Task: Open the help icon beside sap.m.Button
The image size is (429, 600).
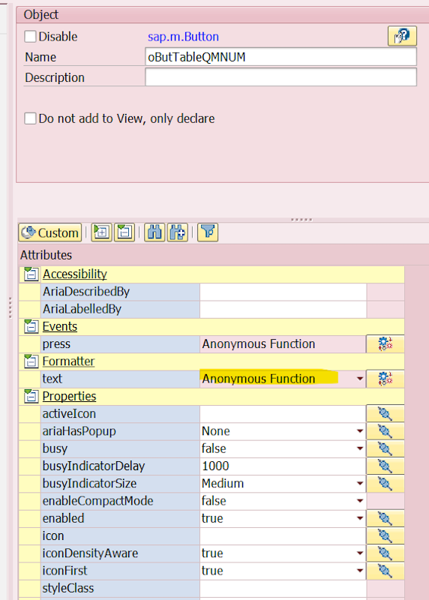Action: click(402, 36)
